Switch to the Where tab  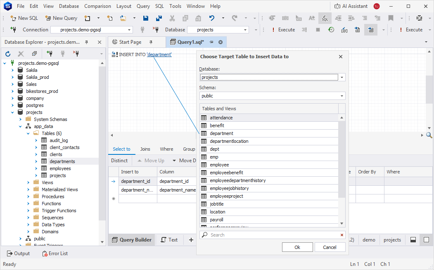coord(166,149)
